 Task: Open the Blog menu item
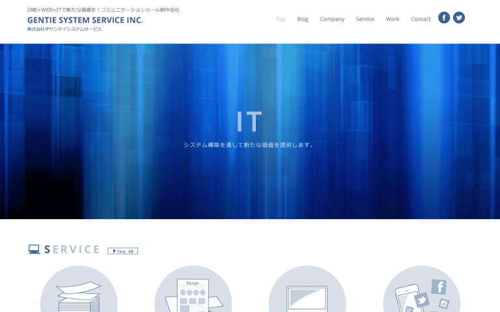[x=303, y=19]
